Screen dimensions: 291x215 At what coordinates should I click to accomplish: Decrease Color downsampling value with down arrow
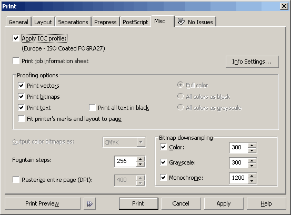click(252, 150)
